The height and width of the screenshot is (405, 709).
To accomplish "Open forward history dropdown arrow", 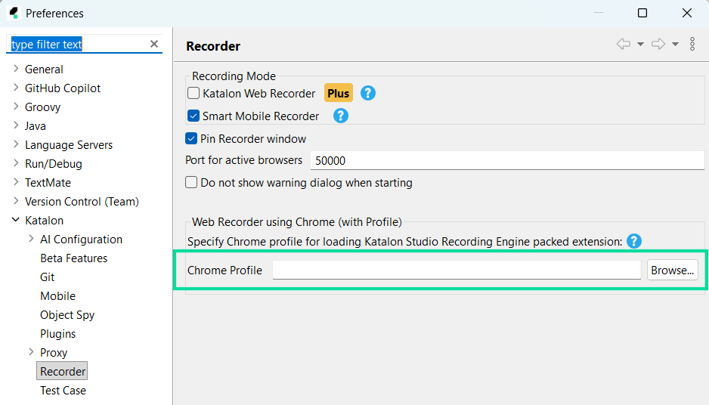I will click(x=675, y=45).
